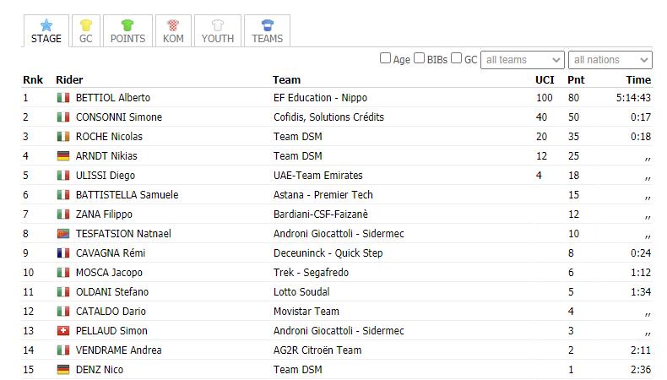Click the arrow of all nations selector

click(x=643, y=60)
